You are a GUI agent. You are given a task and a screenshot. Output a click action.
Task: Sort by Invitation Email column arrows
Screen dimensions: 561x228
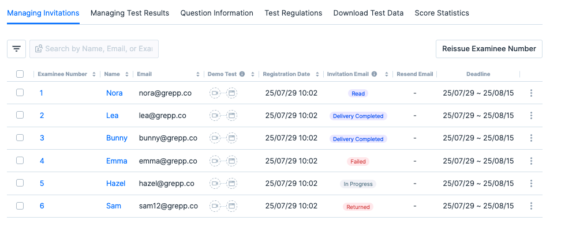pyautogui.click(x=386, y=74)
